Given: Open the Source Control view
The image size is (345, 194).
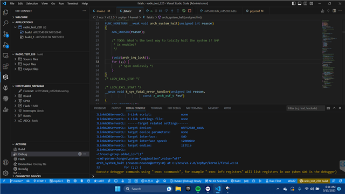Looking at the screenshot, I should (5, 34).
